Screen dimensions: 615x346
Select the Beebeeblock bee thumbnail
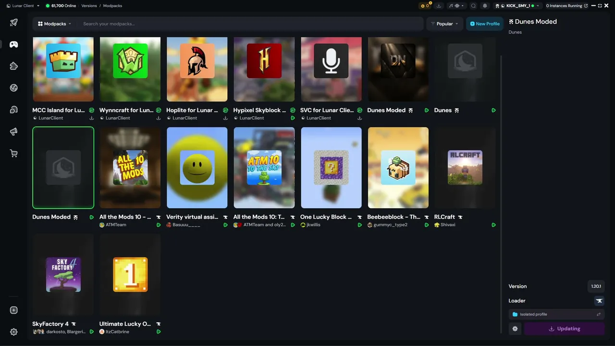pyautogui.click(x=398, y=168)
